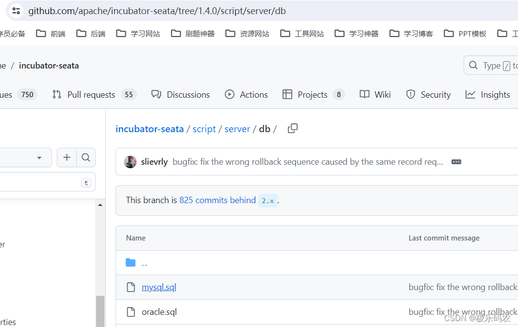This screenshot has height=327, width=518.
Task: Click the 825 commits behind link
Action: [x=217, y=200]
